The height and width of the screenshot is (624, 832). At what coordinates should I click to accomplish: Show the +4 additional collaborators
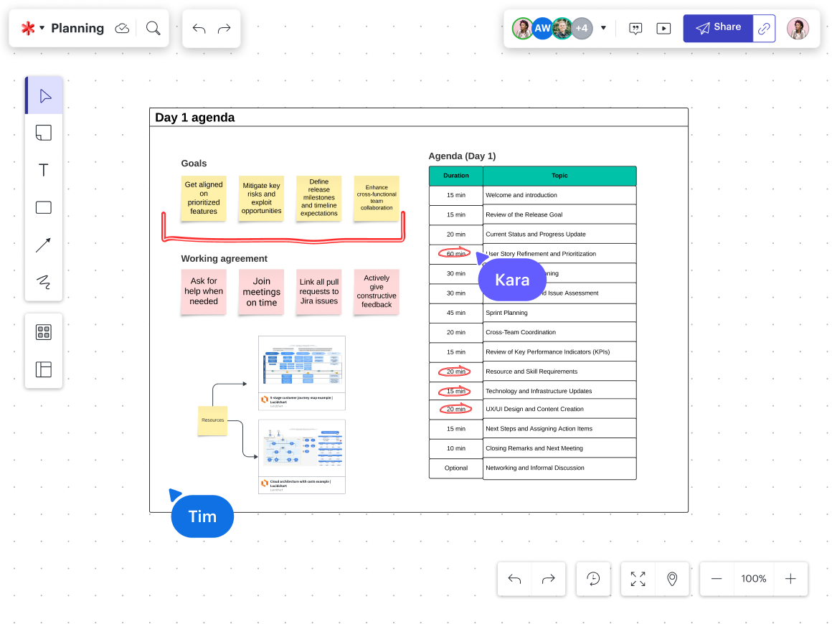[x=582, y=28]
